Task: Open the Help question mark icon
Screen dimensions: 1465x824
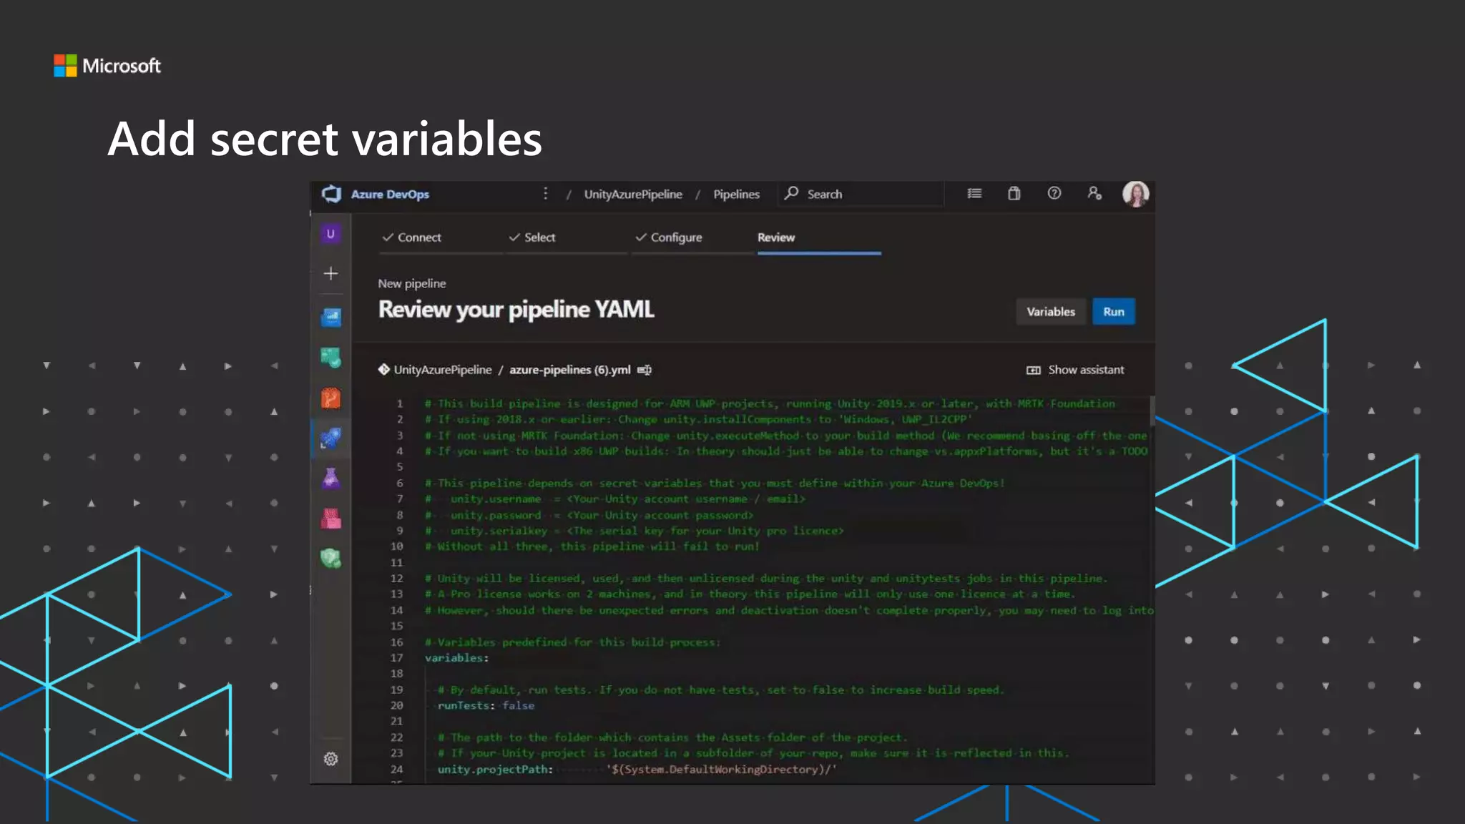Action: click(1054, 193)
